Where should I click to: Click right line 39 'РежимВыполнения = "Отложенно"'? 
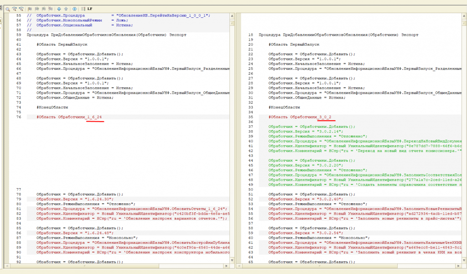point(318,136)
